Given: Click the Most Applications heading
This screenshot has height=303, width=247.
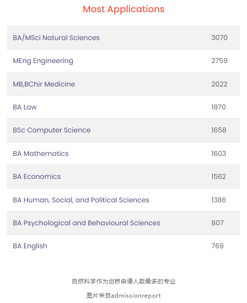Looking at the screenshot, I should click(x=124, y=9).
